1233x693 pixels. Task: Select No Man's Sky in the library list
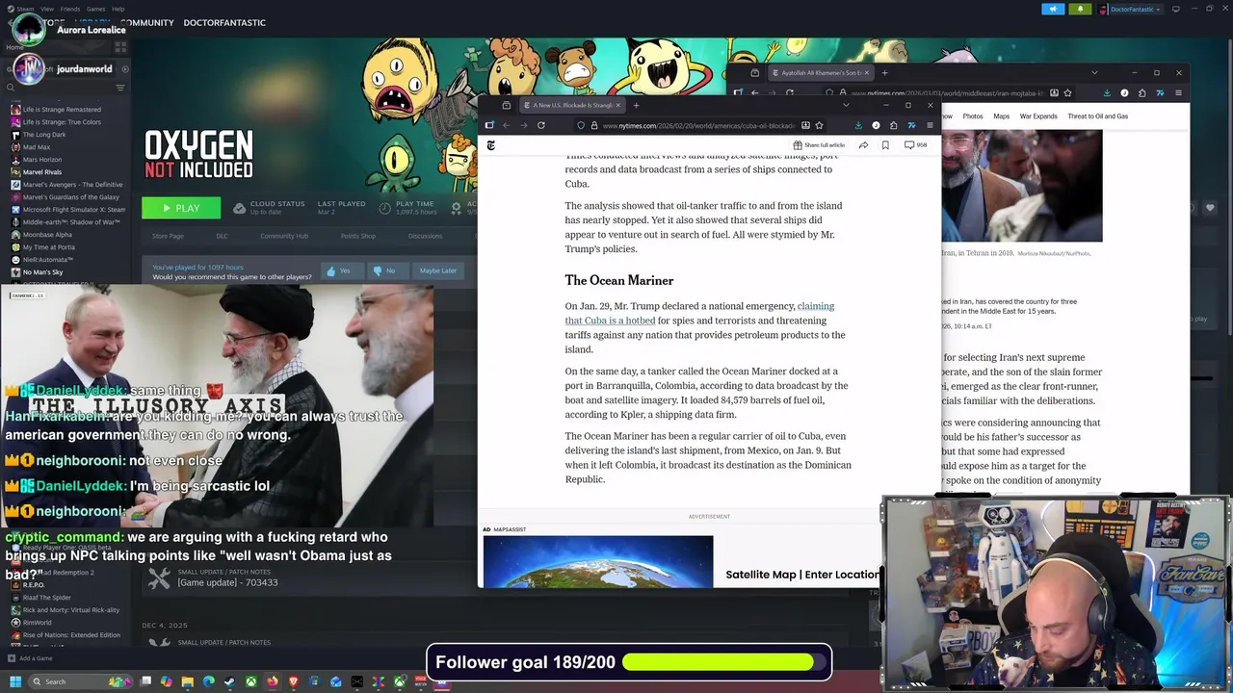(x=43, y=272)
